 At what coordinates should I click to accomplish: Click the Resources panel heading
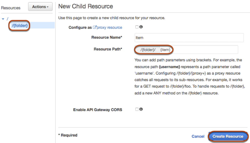(11, 8)
